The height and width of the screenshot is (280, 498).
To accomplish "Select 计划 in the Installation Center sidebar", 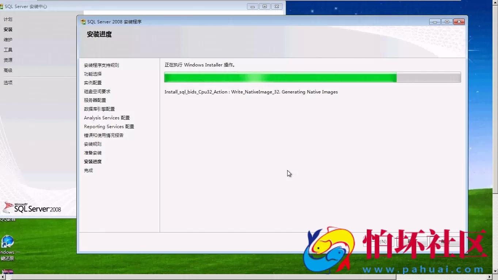I will click(8, 19).
